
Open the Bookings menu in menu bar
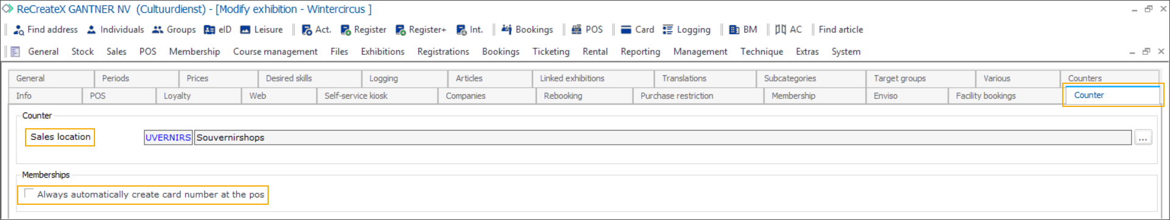pos(501,52)
